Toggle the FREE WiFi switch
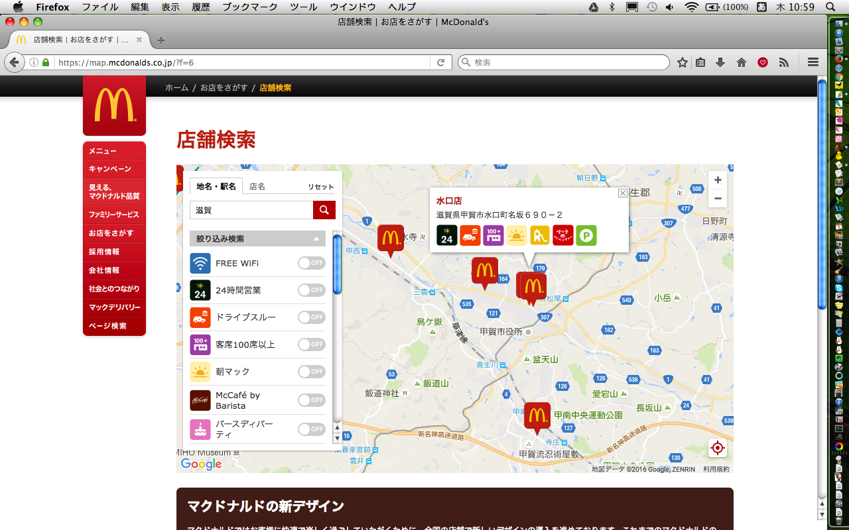The width and height of the screenshot is (849, 530). pyautogui.click(x=312, y=263)
